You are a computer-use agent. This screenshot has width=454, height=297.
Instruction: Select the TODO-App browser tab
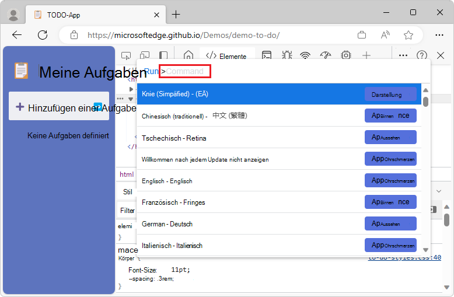[96, 15]
